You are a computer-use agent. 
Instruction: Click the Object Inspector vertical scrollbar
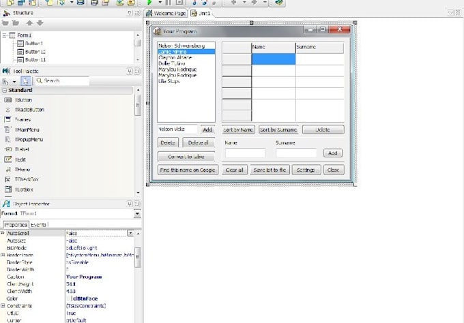[x=138, y=276]
